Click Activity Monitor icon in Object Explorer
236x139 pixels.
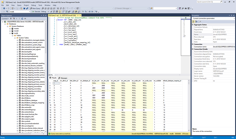25,19
